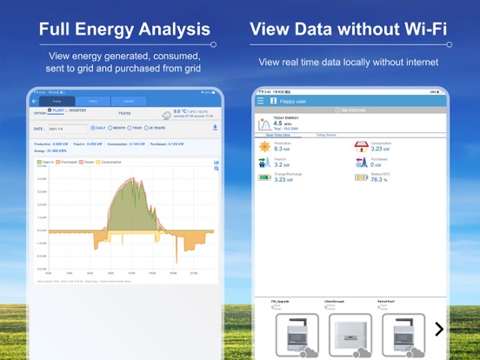Open the FW_Upgrade device thumbnail
Viewport: 480px width, 360px height.
(297, 335)
